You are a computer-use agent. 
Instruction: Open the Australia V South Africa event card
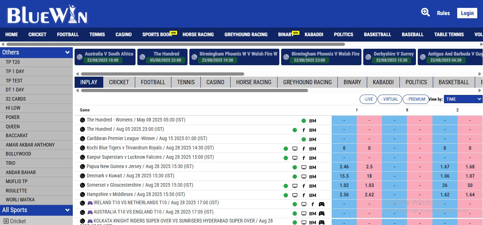(x=105, y=57)
